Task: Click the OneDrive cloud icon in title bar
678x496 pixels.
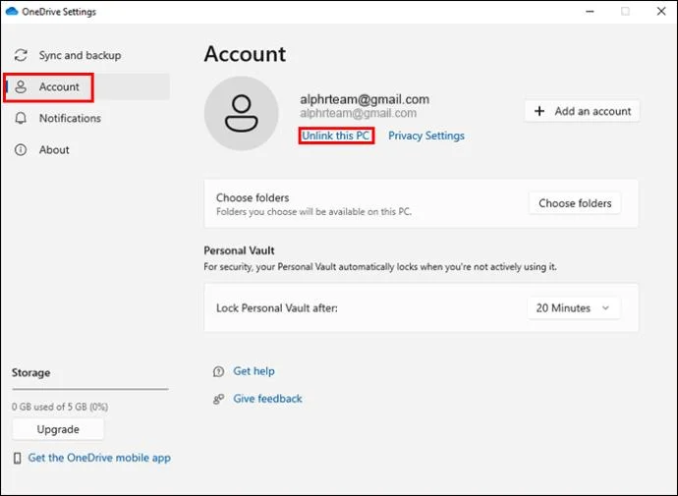Action: (12, 11)
